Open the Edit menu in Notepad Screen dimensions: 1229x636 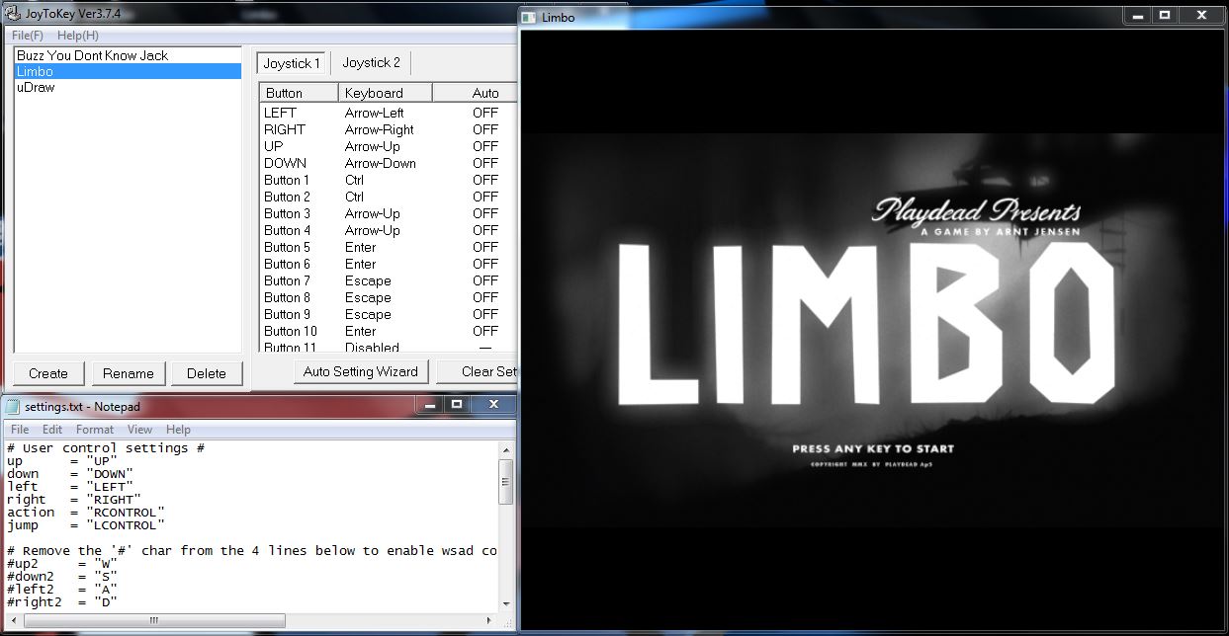(52, 430)
